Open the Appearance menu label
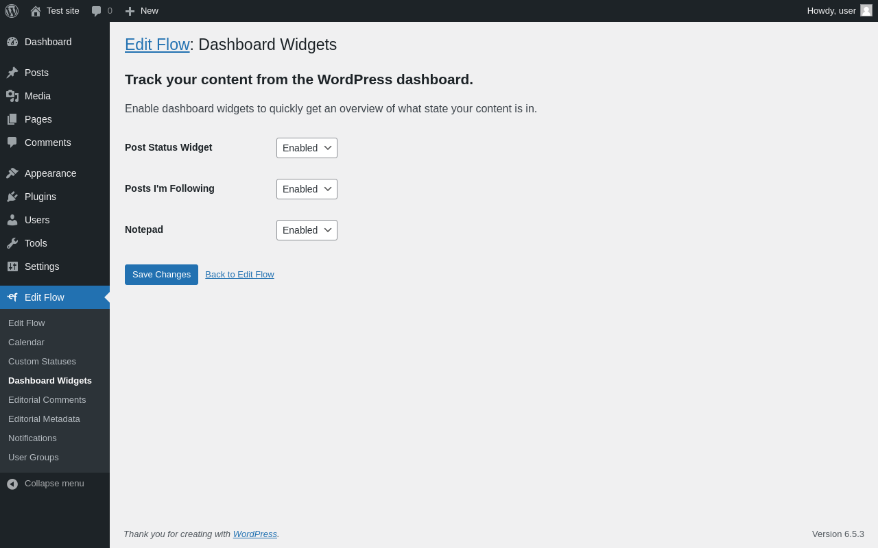The width and height of the screenshot is (878, 548). point(51,173)
